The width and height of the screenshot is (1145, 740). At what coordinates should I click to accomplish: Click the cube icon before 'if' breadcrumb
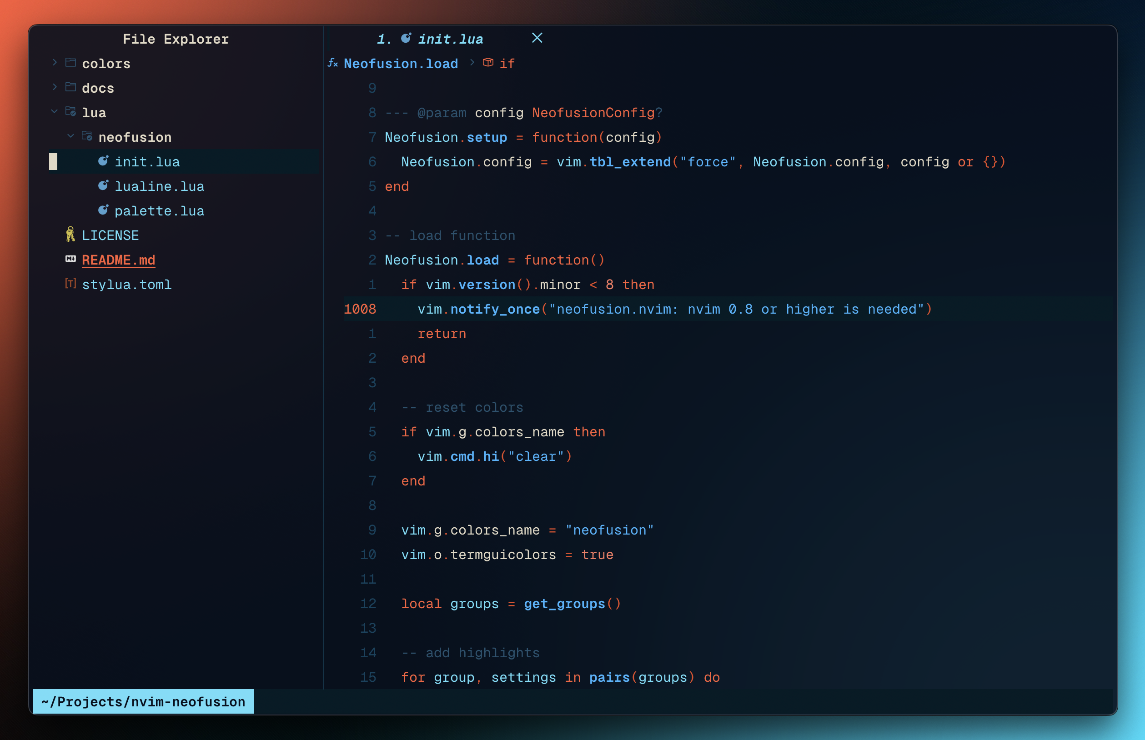(488, 63)
